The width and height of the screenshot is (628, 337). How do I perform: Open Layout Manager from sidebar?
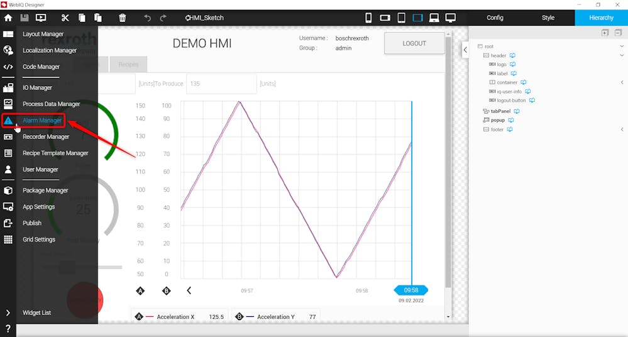[43, 34]
